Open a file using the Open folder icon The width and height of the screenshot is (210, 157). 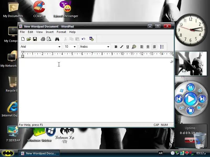pyautogui.click(x=29, y=39)
